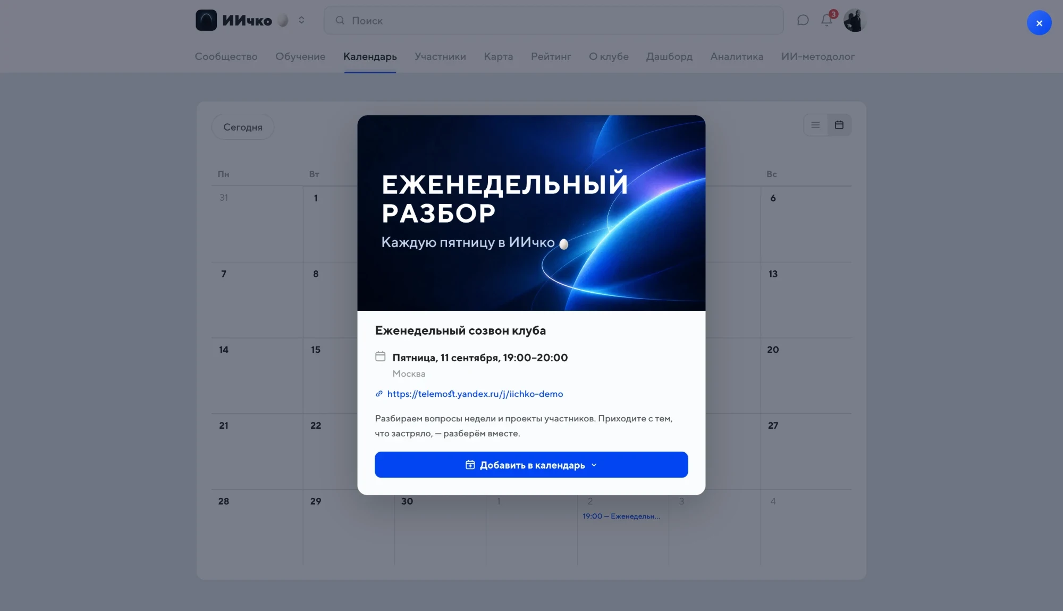
Task: Expand the Добавить в календарь dropdown chevron
Action: [594, 465]
